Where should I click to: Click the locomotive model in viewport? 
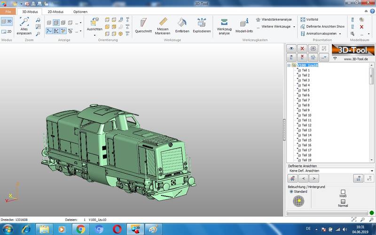pyautogui.click(x=119, y=152)
